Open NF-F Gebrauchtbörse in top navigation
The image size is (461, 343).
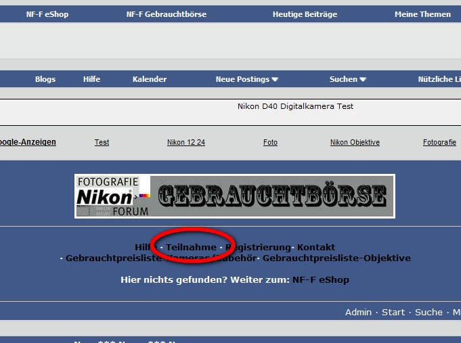167,14
